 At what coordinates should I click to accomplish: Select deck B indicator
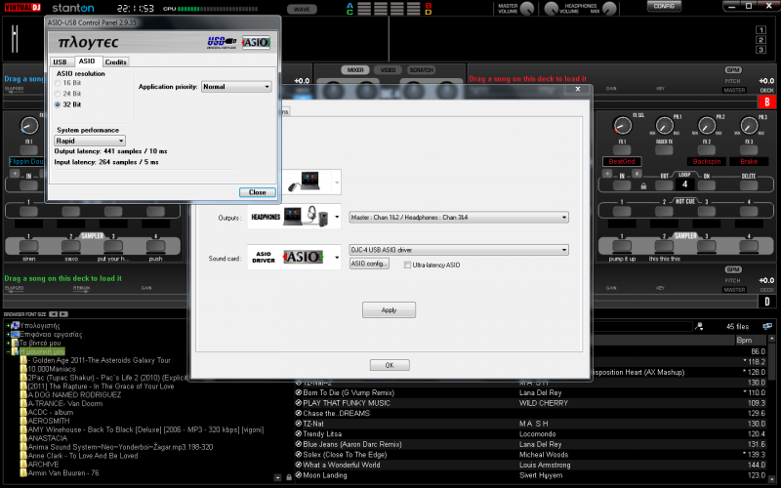[766, 102]
